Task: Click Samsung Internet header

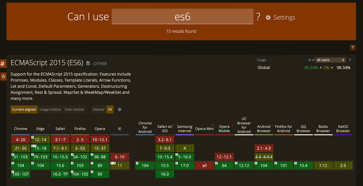Action: pyautogui.click(x=185, y=129)
